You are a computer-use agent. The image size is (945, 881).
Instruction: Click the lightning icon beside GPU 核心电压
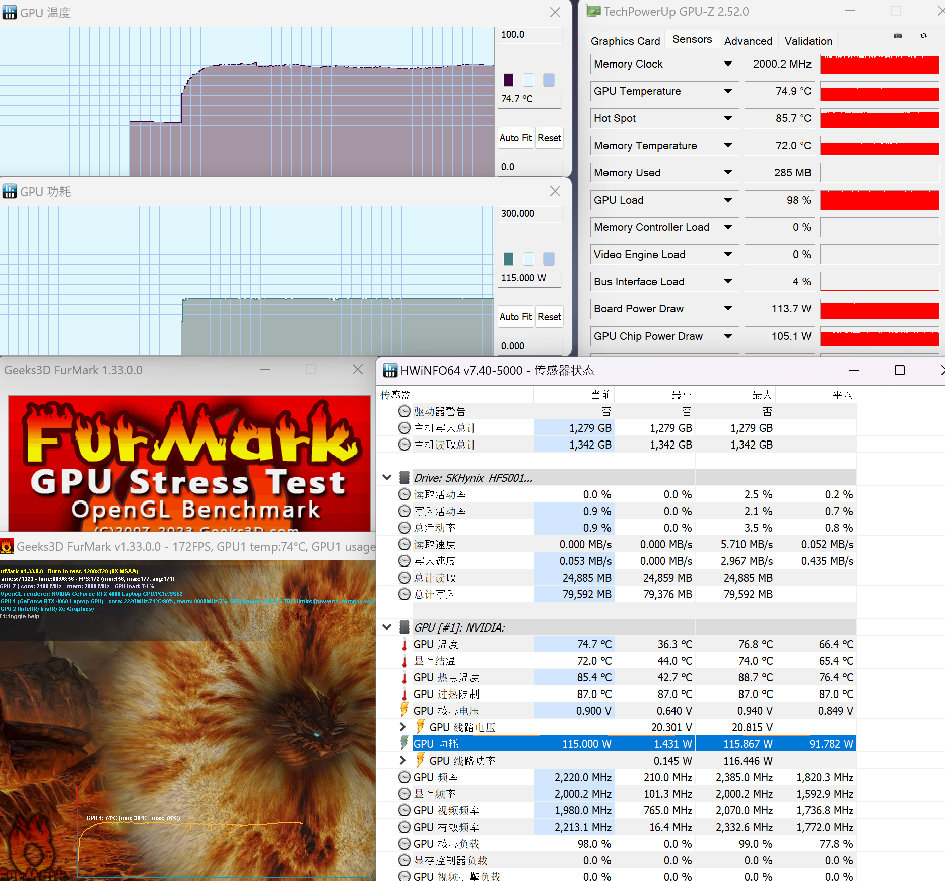[404, 711]
